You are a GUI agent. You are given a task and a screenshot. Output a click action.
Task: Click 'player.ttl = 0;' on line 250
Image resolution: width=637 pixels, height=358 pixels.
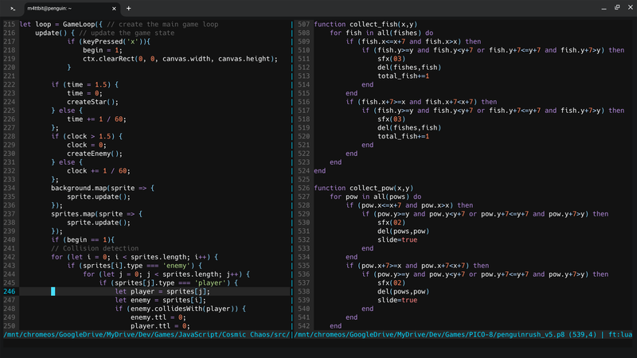(161, 326)
